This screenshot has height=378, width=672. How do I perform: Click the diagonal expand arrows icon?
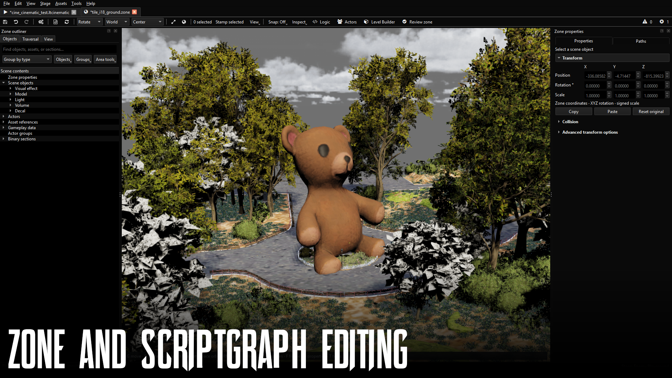173,22
